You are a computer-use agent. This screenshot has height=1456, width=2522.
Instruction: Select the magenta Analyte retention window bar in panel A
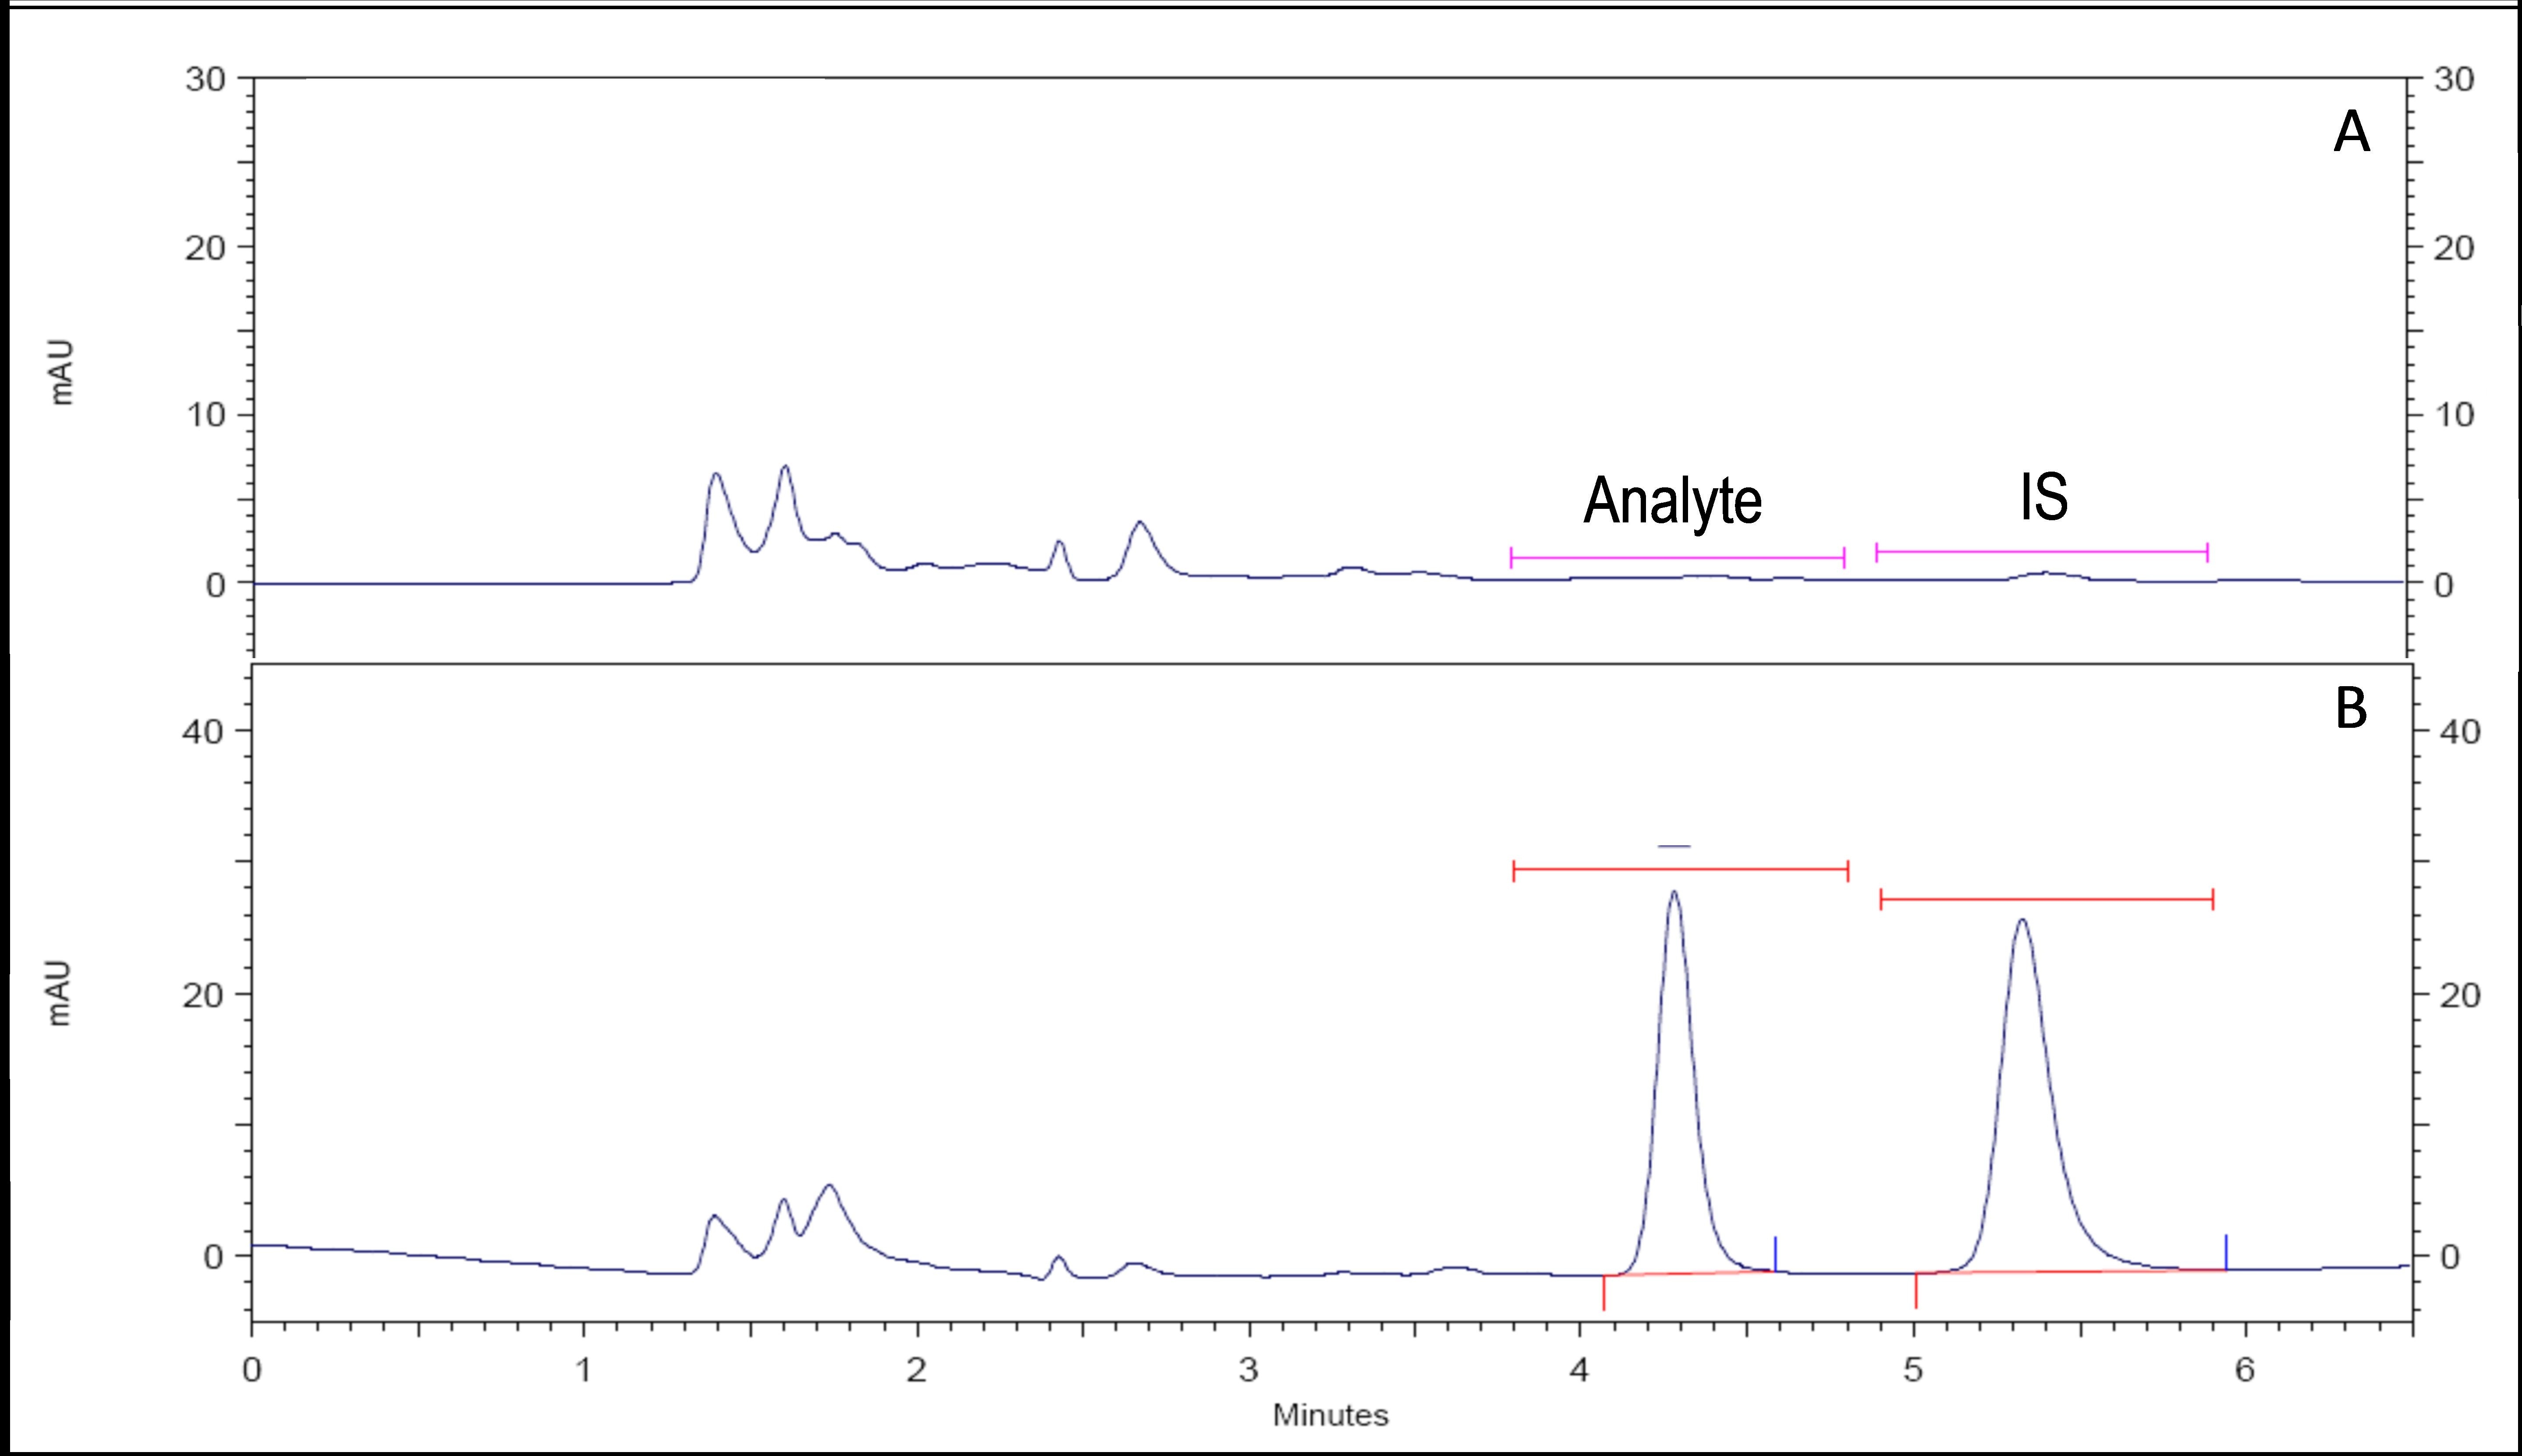(x=1678, y=558)
